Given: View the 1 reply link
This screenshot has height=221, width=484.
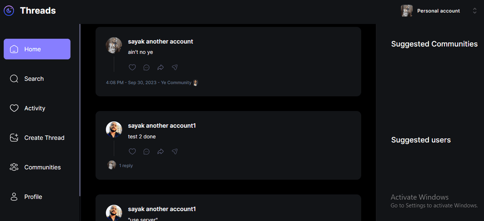Looking at the screenshot, I should [126, 165].
